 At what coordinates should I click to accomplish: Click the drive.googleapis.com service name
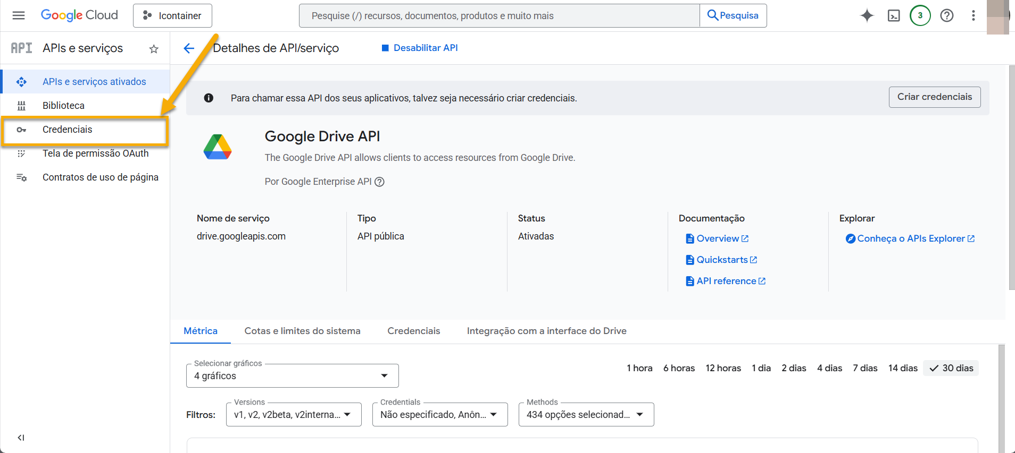[241, 236]
